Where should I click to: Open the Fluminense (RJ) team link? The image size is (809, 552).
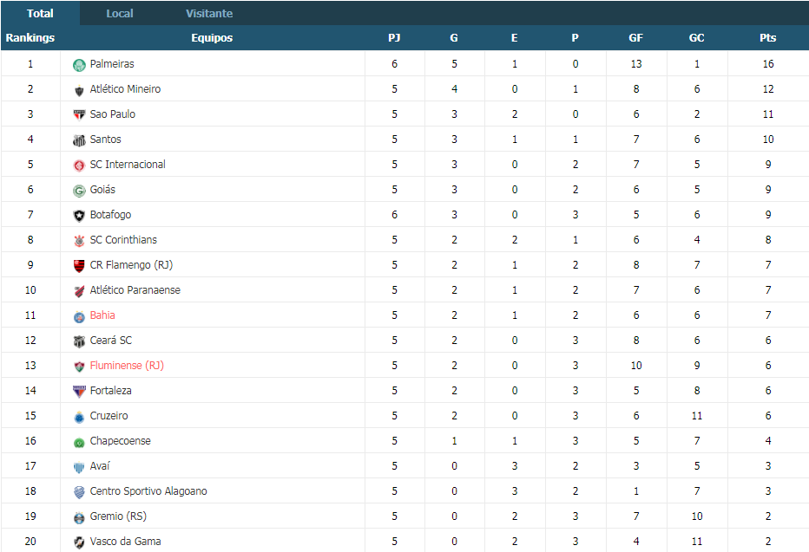(127, 366)
